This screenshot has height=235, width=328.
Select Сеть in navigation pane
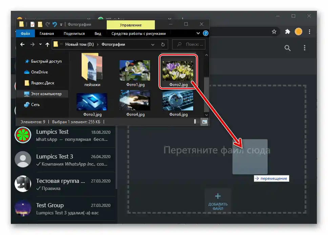32,105
